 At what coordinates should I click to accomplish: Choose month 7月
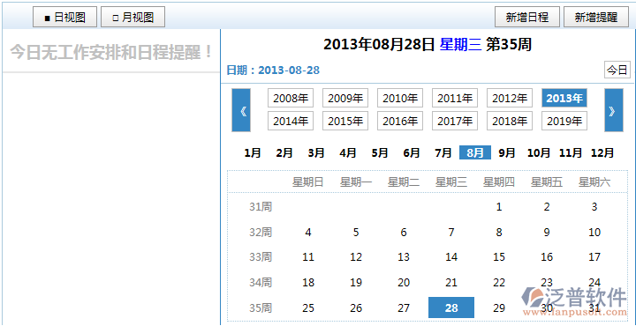tap(443, 153)
